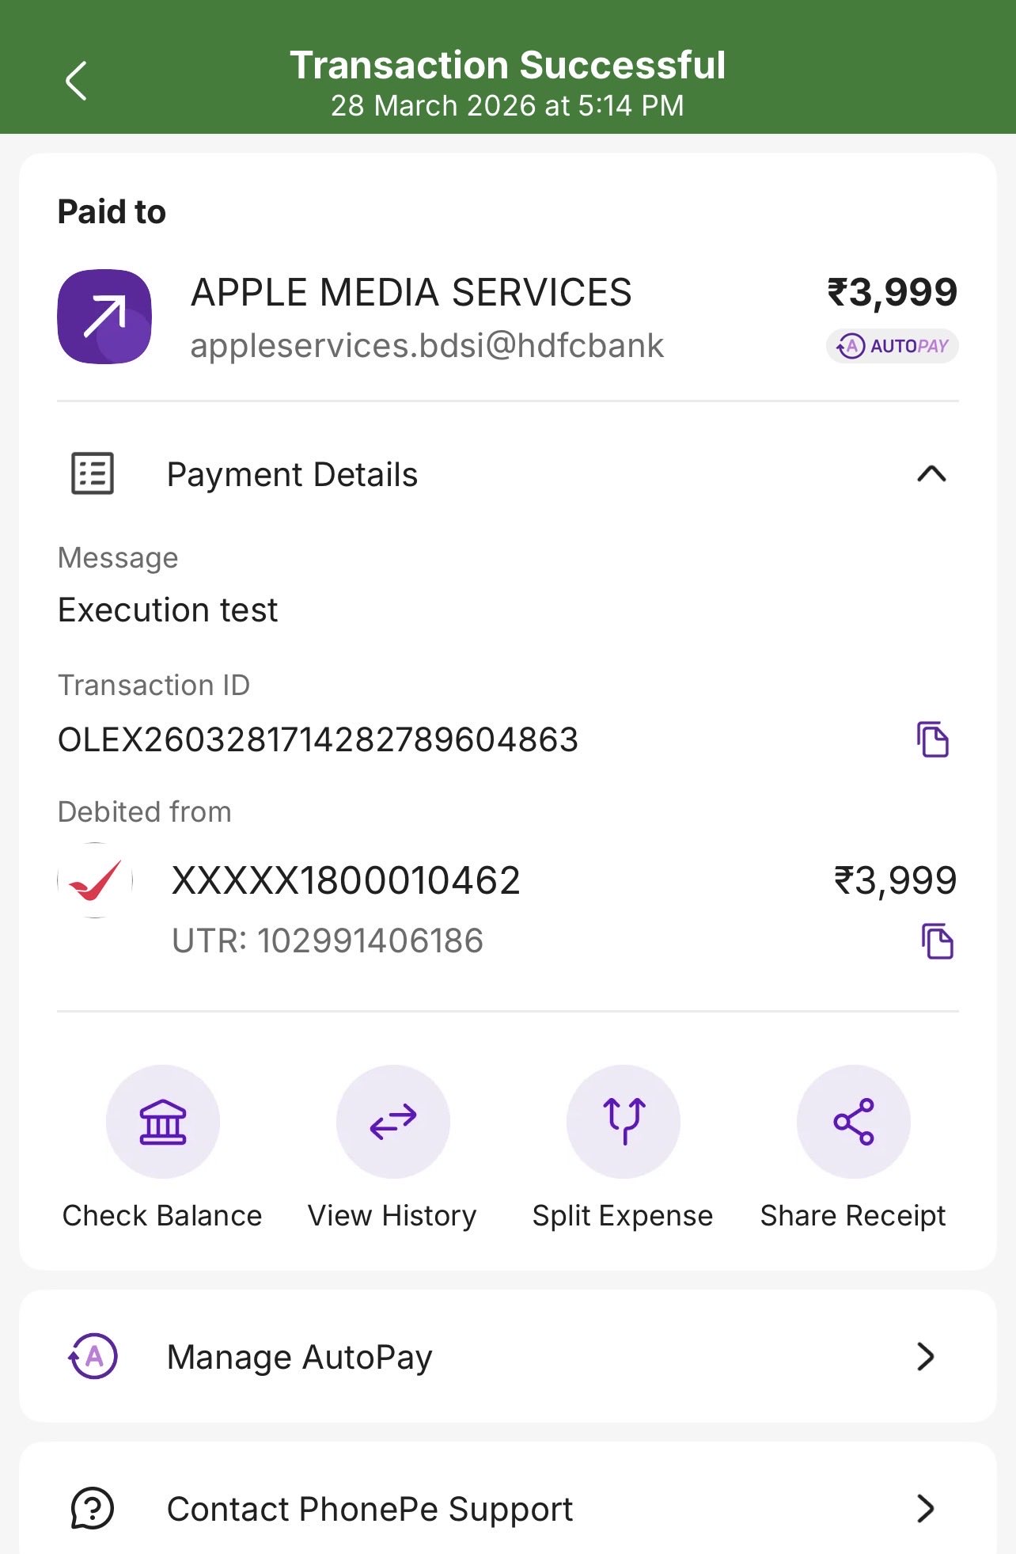Tap the Contact PhonePe Support label
The height and width of the screenshot is (1554, 1016).
[370, 1509]
